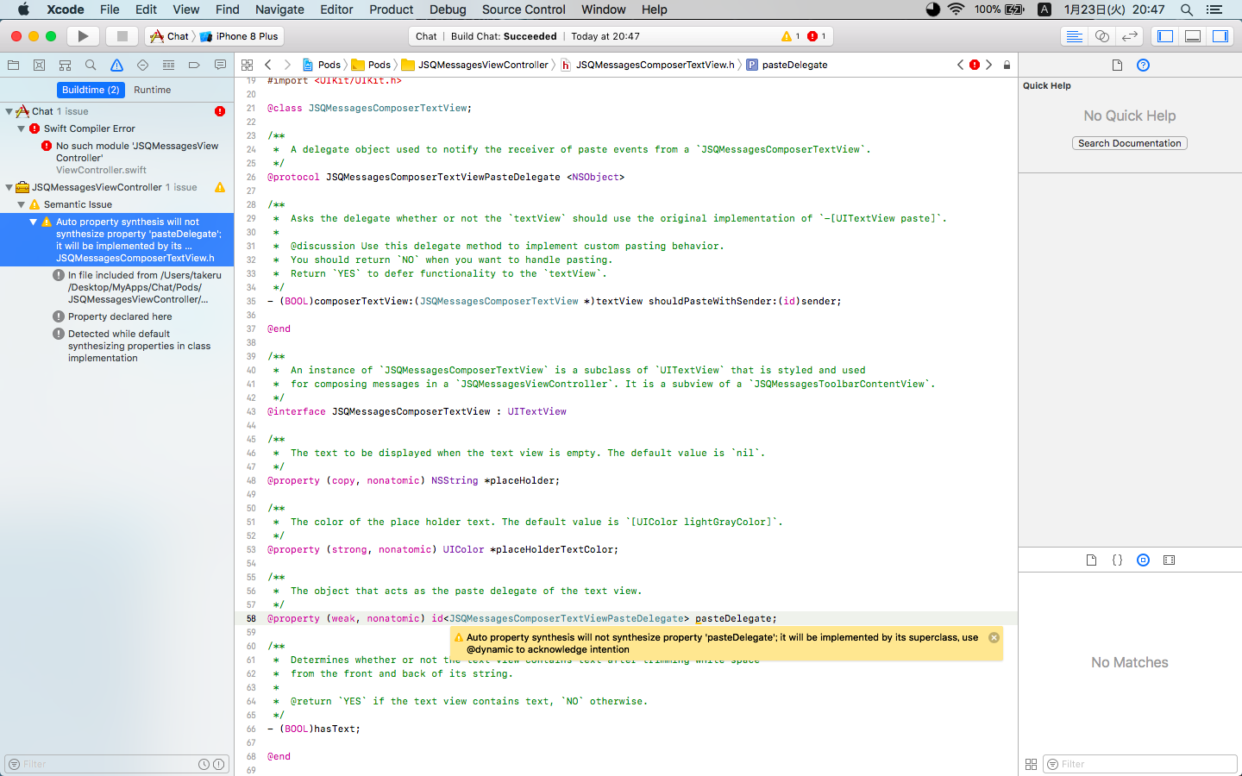Collapse the Swift Compiler Error group
This screenshot has width=1242, height=776.
(x=19, y=128)
